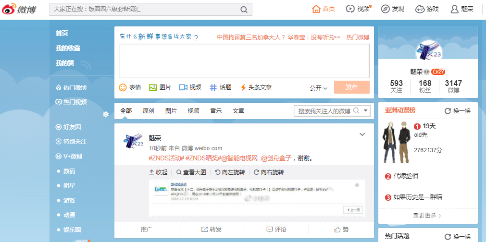Screen dimensions: 486x242
Task: Rotate image left with 向左旋转
Action: pos(230,172)
